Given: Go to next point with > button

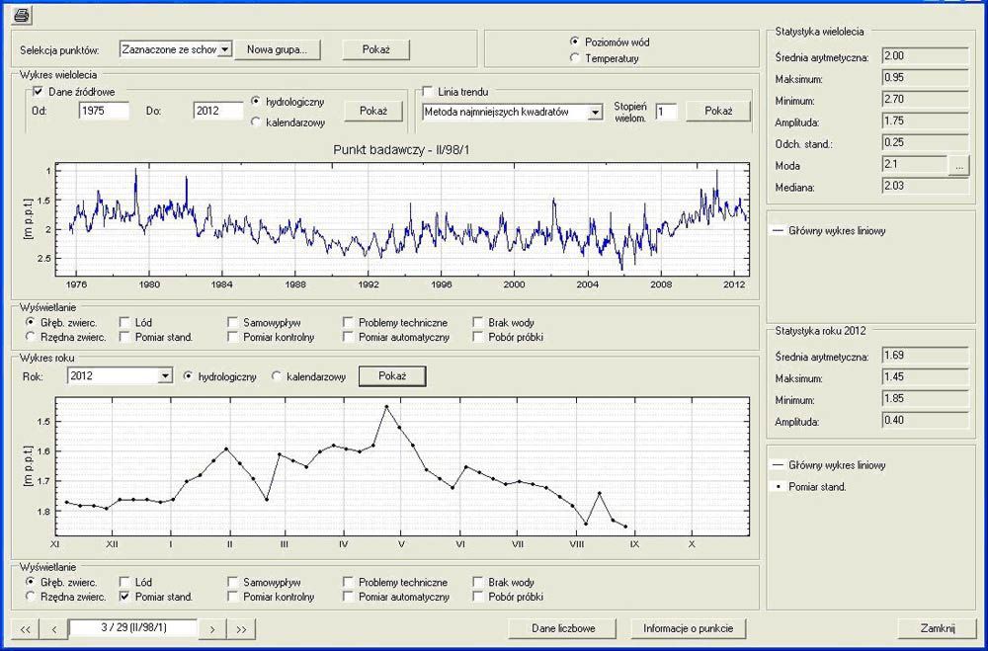Looking at the screenshot, I should 211,628.
